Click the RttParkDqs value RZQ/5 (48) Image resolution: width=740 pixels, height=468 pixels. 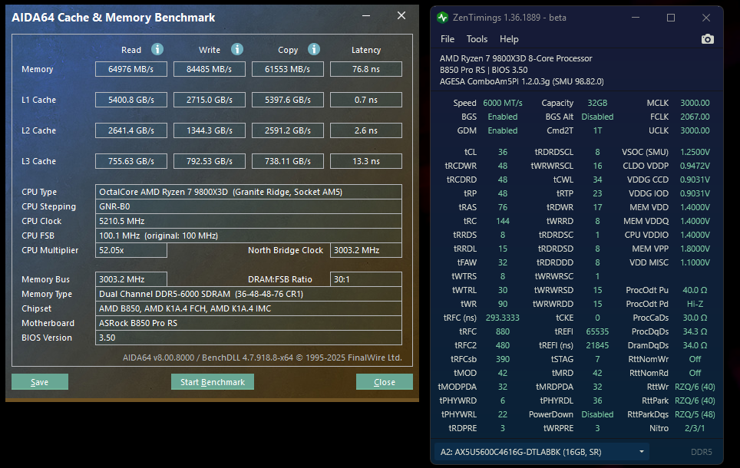click(695, 414)
